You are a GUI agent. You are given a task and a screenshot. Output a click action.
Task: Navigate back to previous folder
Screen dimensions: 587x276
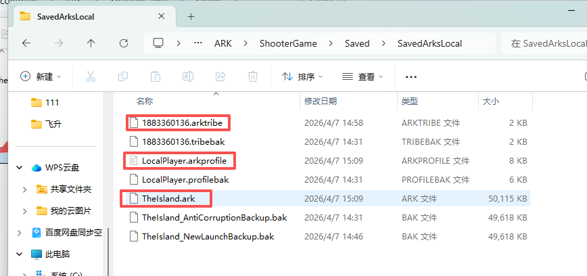[26, 43]
